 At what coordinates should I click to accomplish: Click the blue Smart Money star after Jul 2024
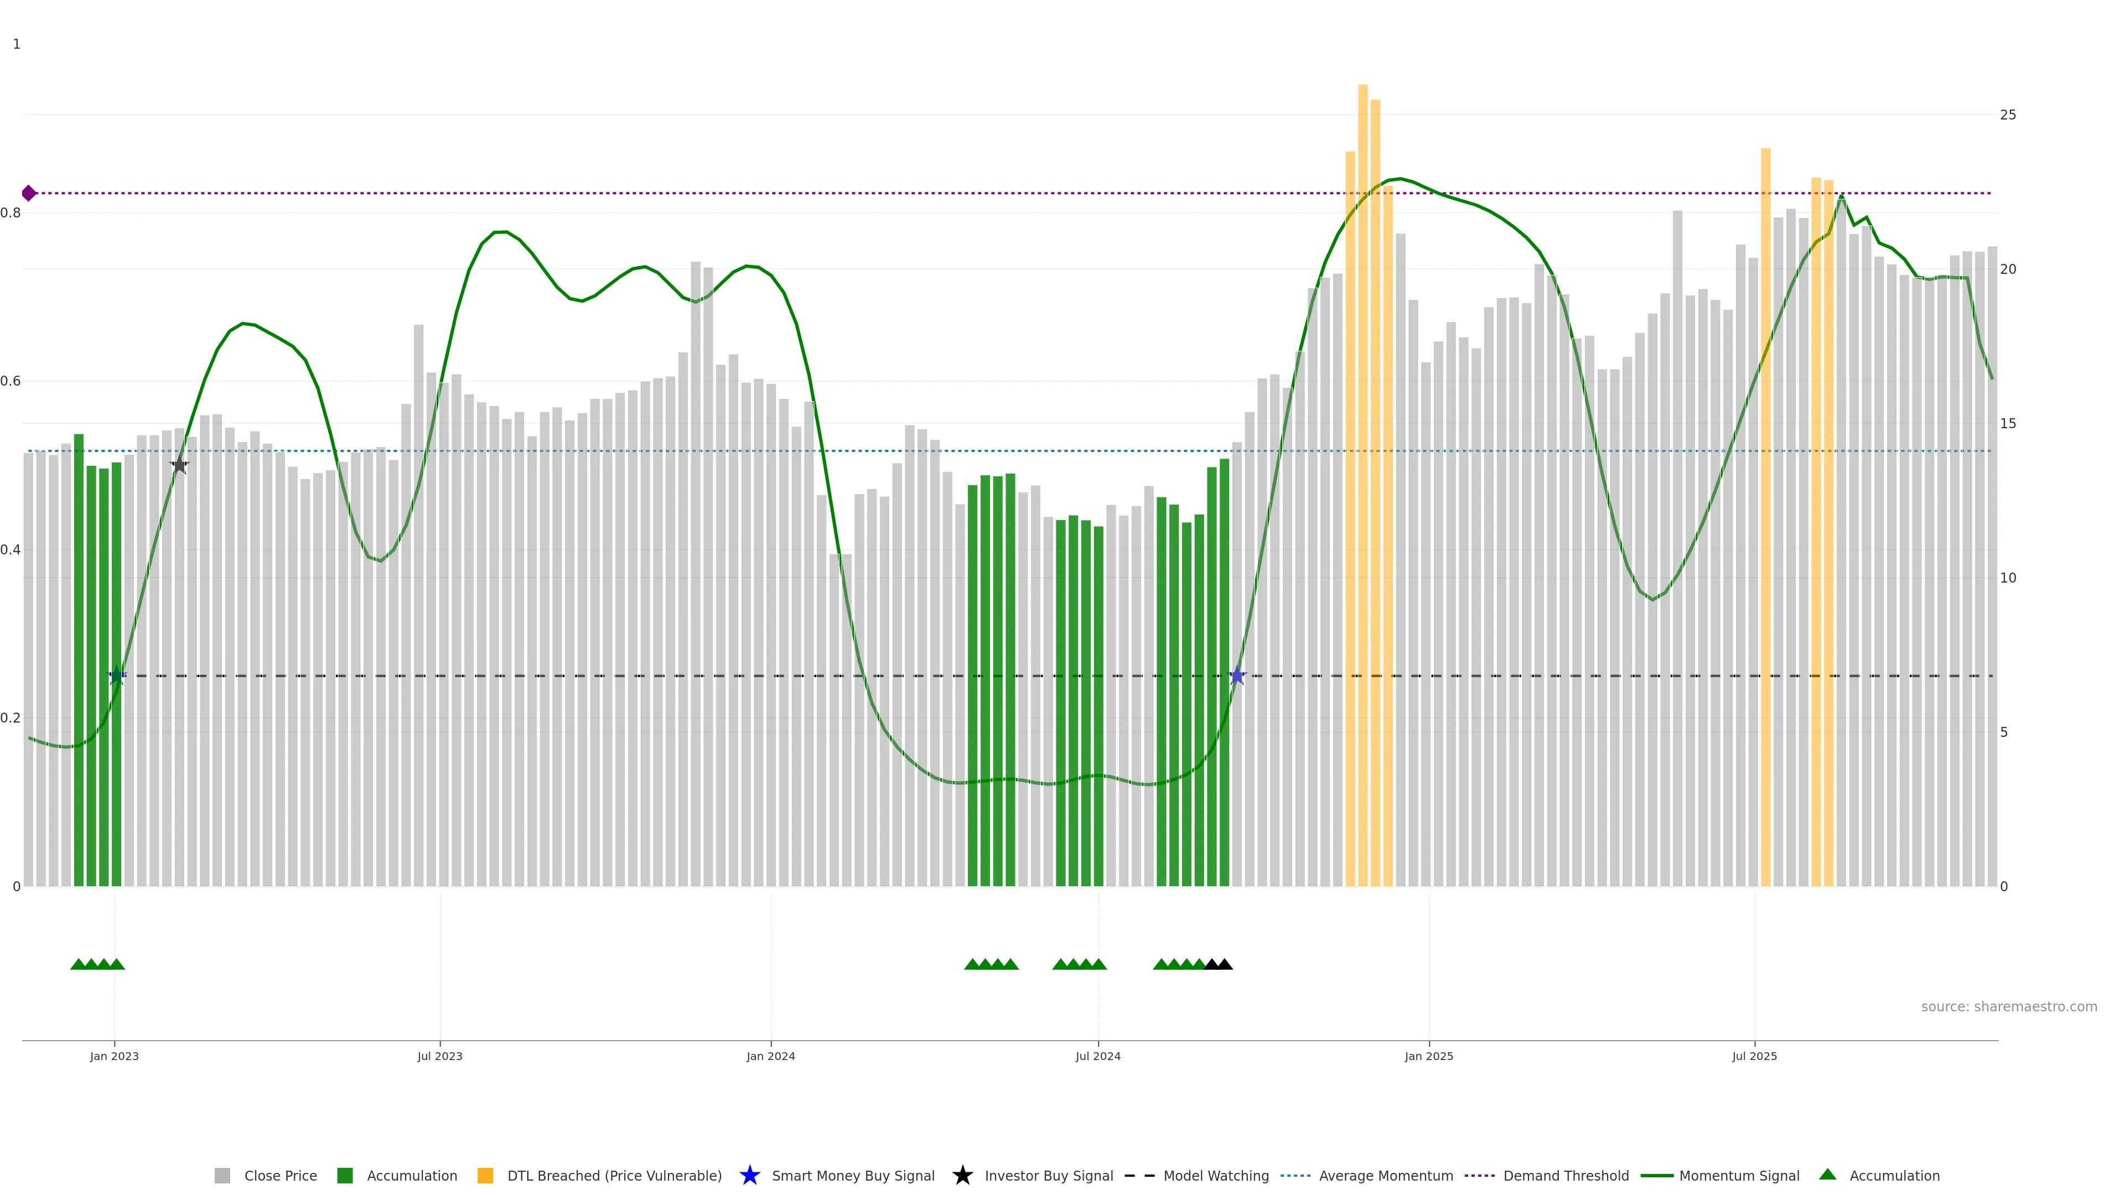click(1237, 676)
